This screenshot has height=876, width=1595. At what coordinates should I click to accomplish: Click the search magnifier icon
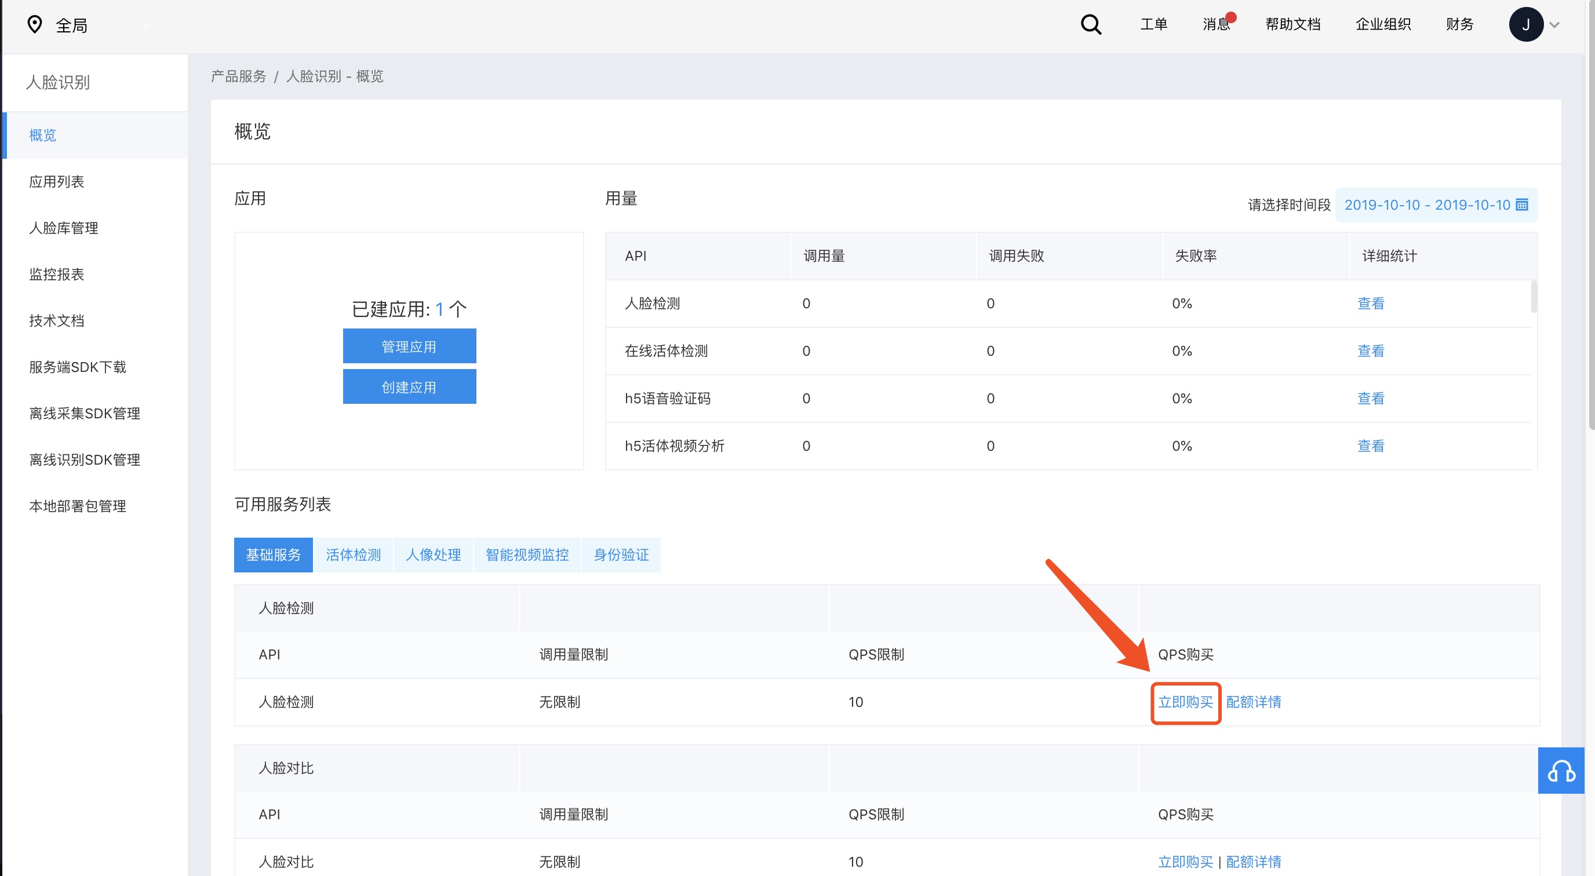pyautogui.click(x=1090, y=25)
